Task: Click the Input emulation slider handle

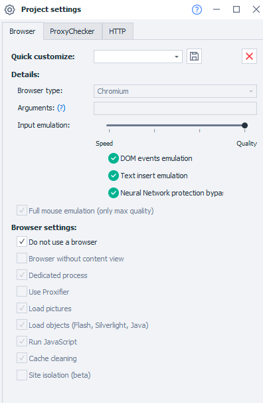Action: (245, 126)
